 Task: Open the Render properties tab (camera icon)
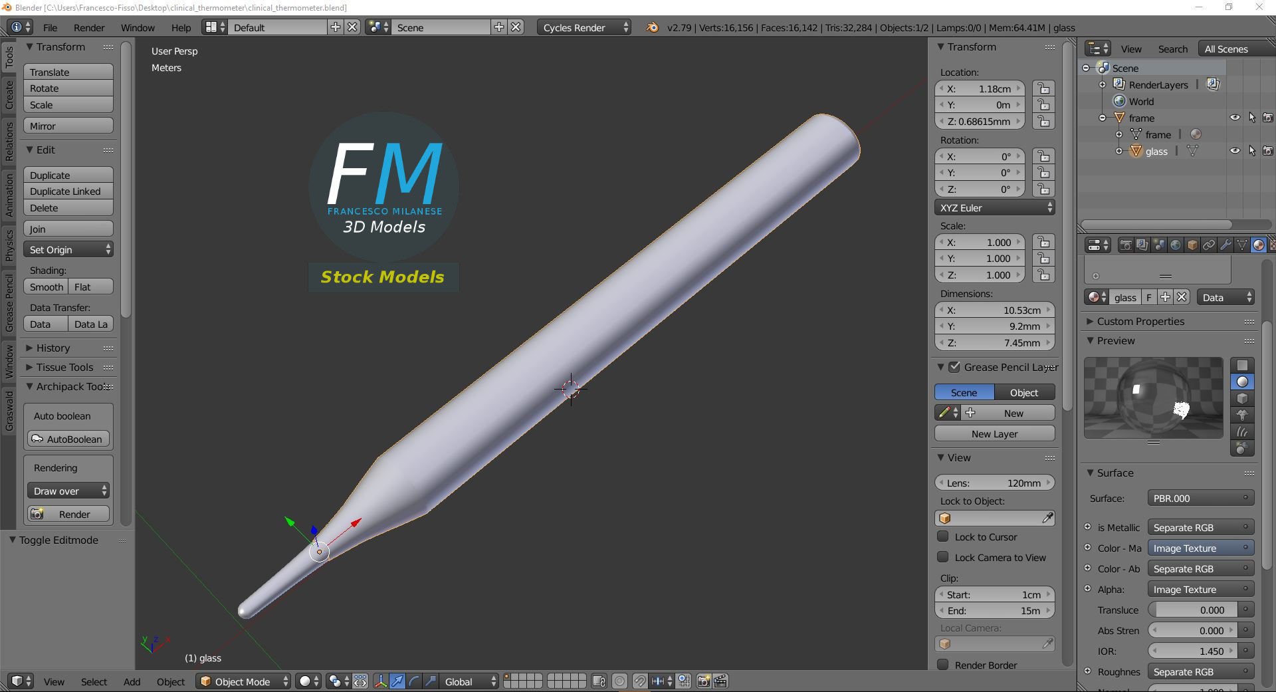(1126, 245)
